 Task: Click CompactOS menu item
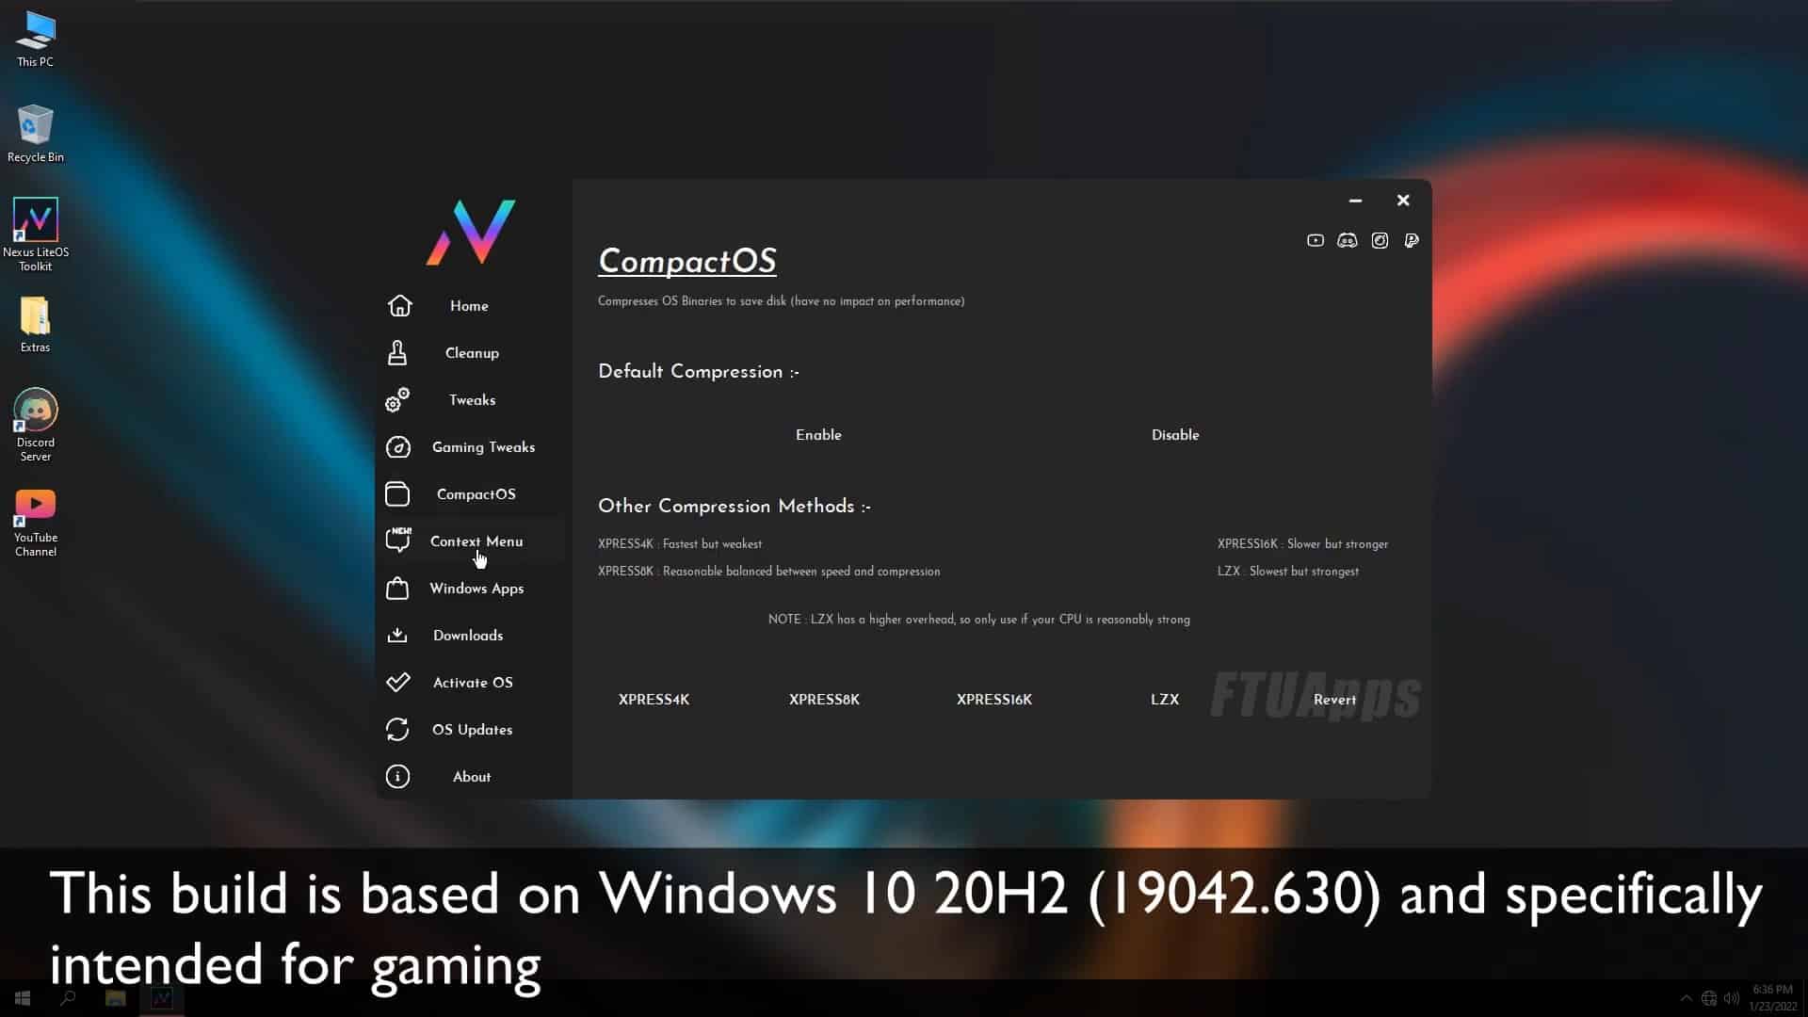click(x=476, y=493)
